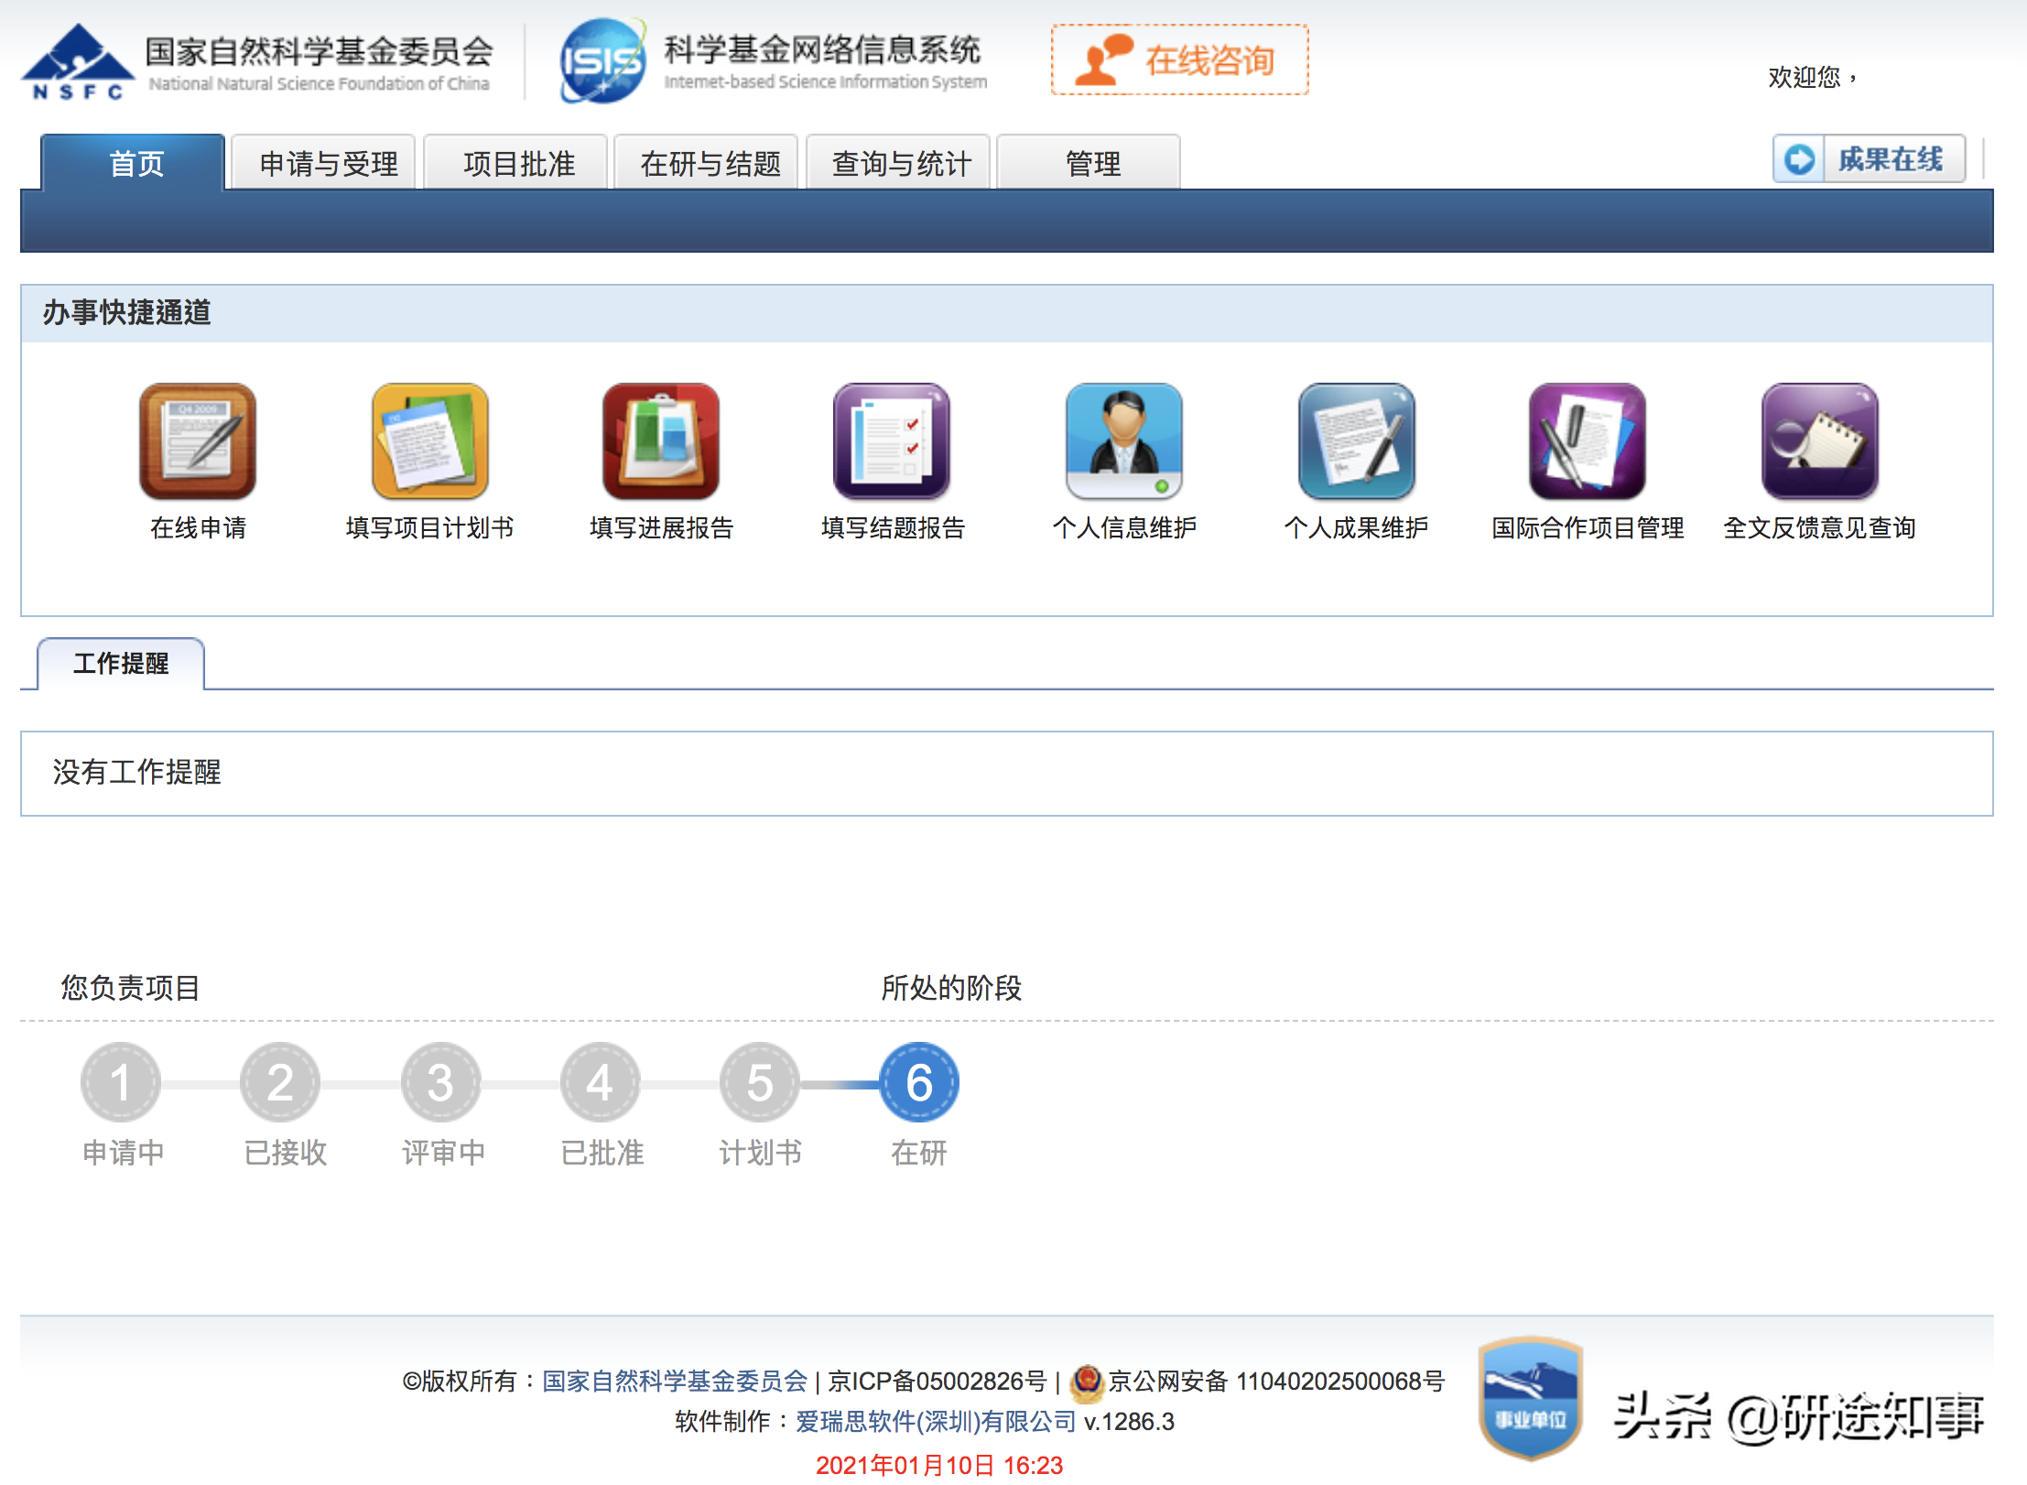Open the 管理 menu tab

coord(1090,163)
